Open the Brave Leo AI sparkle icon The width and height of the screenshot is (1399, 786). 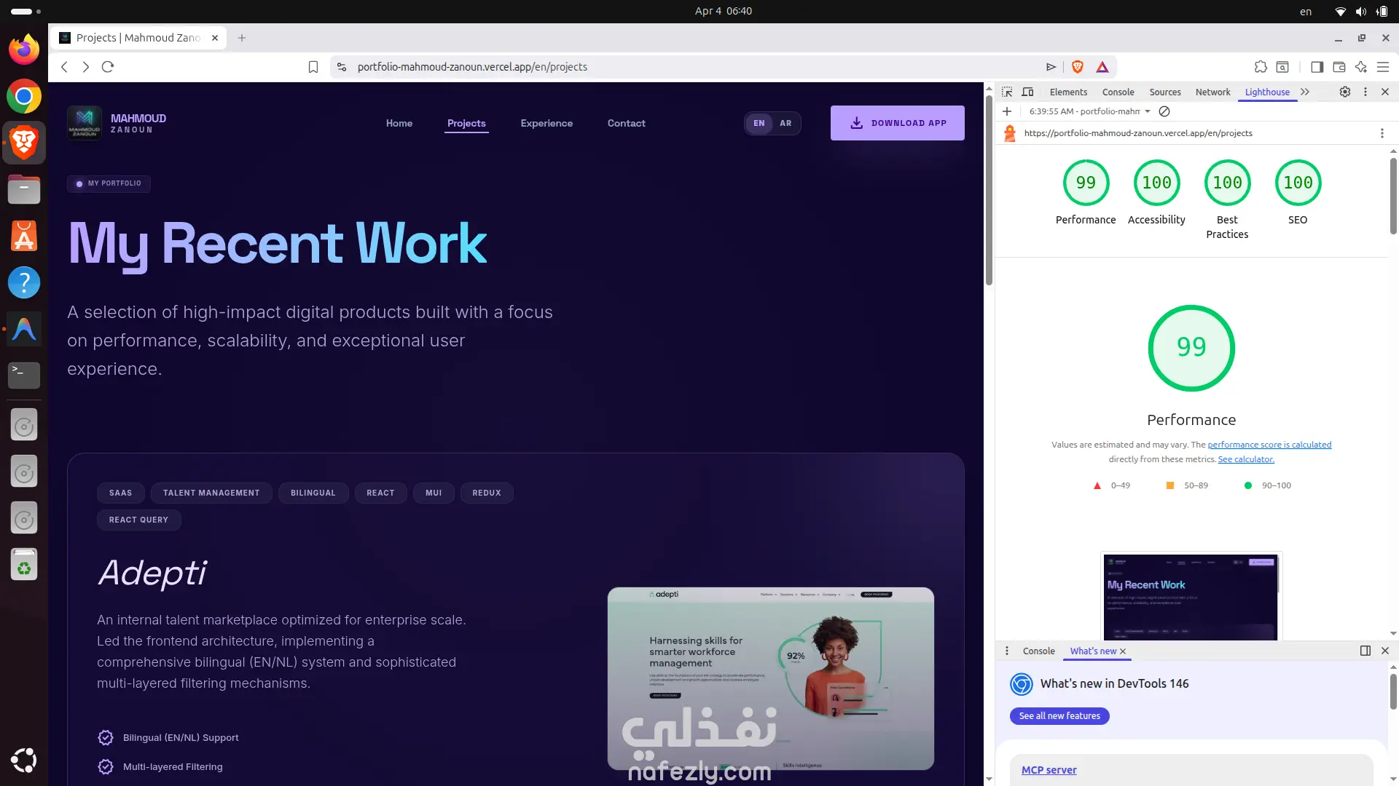pos(1360,67)
